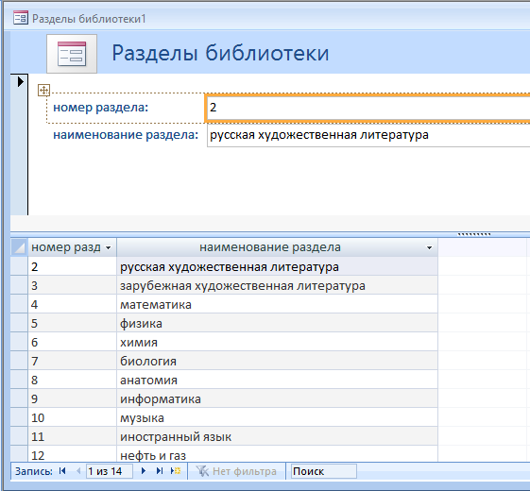Select the физика cell
The image size is (530, 491).
pos(277,324)
